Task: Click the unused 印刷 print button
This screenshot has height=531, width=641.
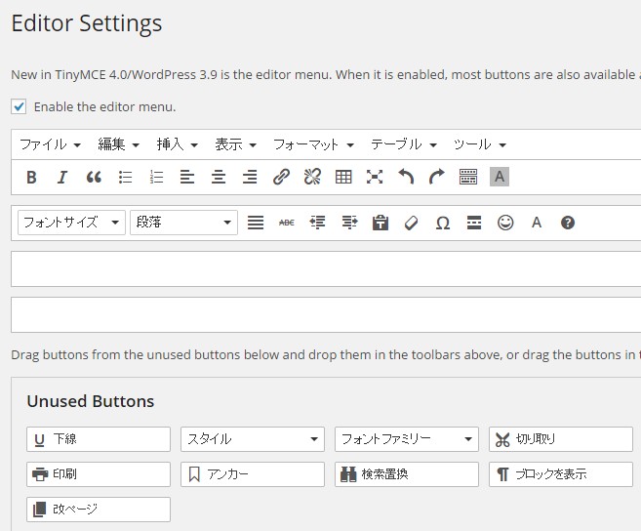Action: point(99,474)
